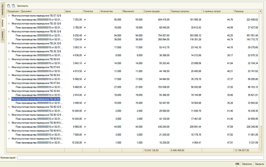Image resolution: width=266 pixels, height=167 pixels.
Task: Click the Записать button
Action: coord(247,164)
